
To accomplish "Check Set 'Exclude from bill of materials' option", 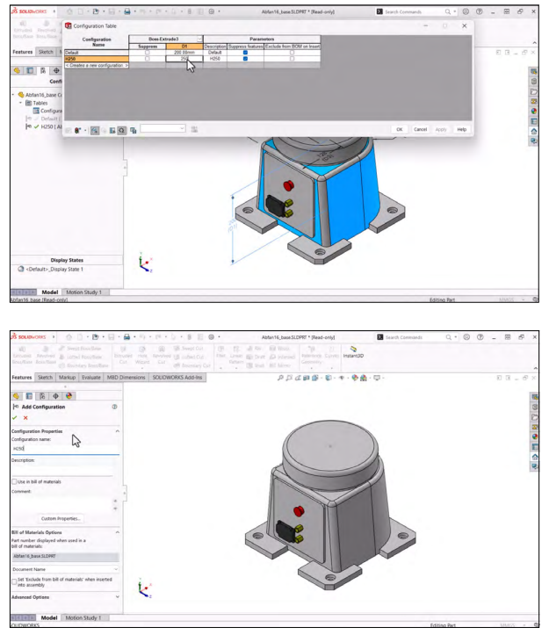I will click(x=15, y=581).
